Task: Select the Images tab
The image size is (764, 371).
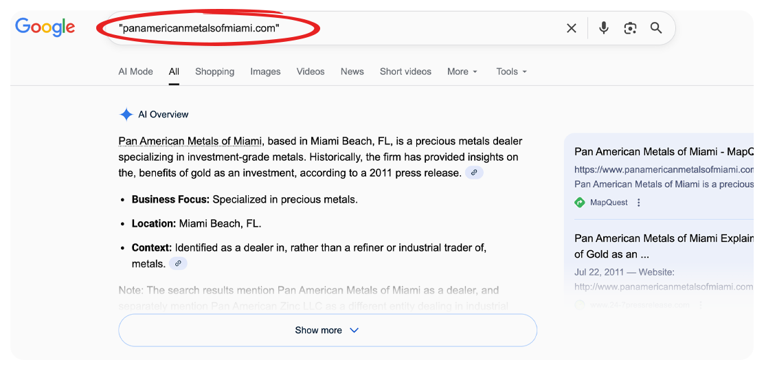Action: (265, 71)
